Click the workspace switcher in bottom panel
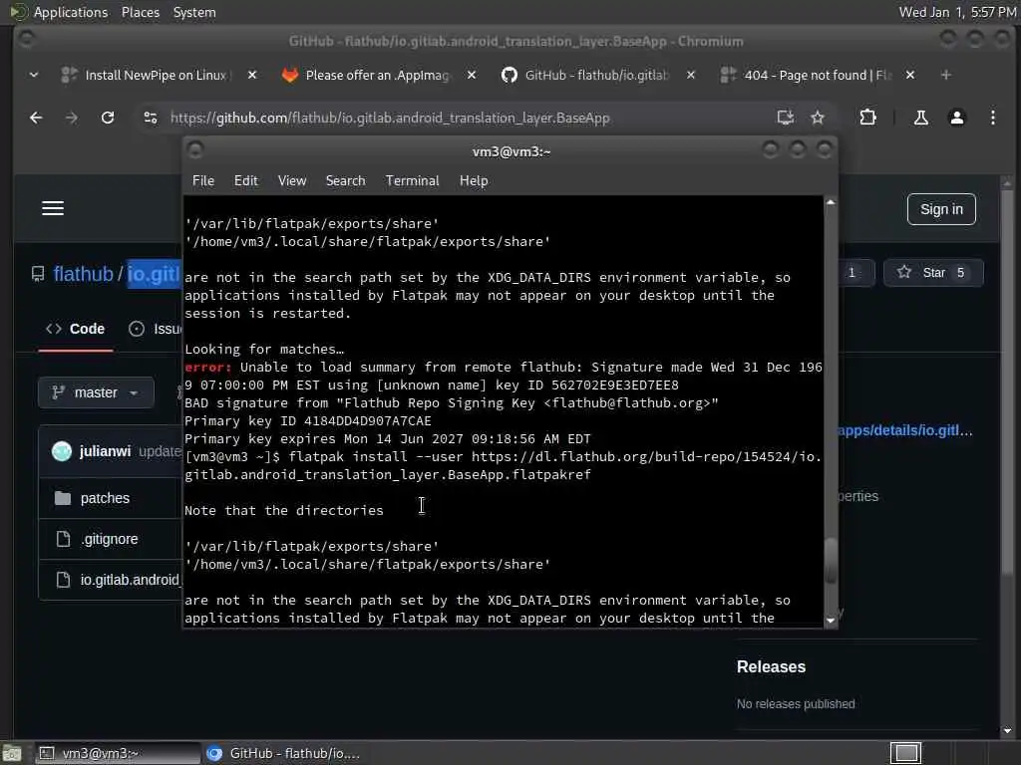This screenshot has width=1021, height=765. coord(905,753)
